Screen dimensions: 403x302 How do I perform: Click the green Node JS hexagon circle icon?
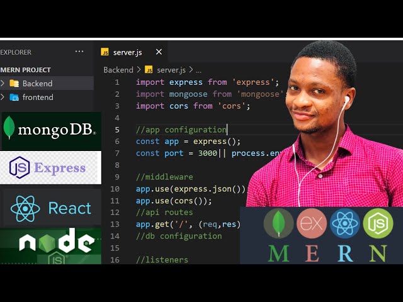[378, 223]
